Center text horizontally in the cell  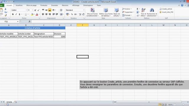click(46, 14)
